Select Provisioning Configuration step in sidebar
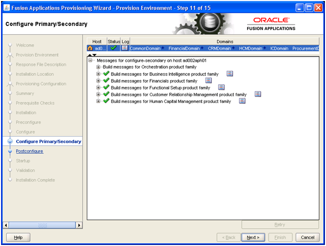326x246 pixels. [x=41, y=84]
